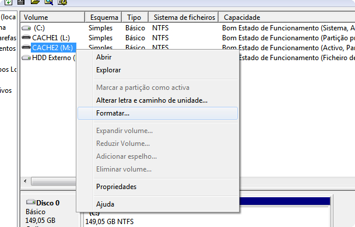
Task: Open Alterar letra e caminho de unidade
Action: click(157, 100)
